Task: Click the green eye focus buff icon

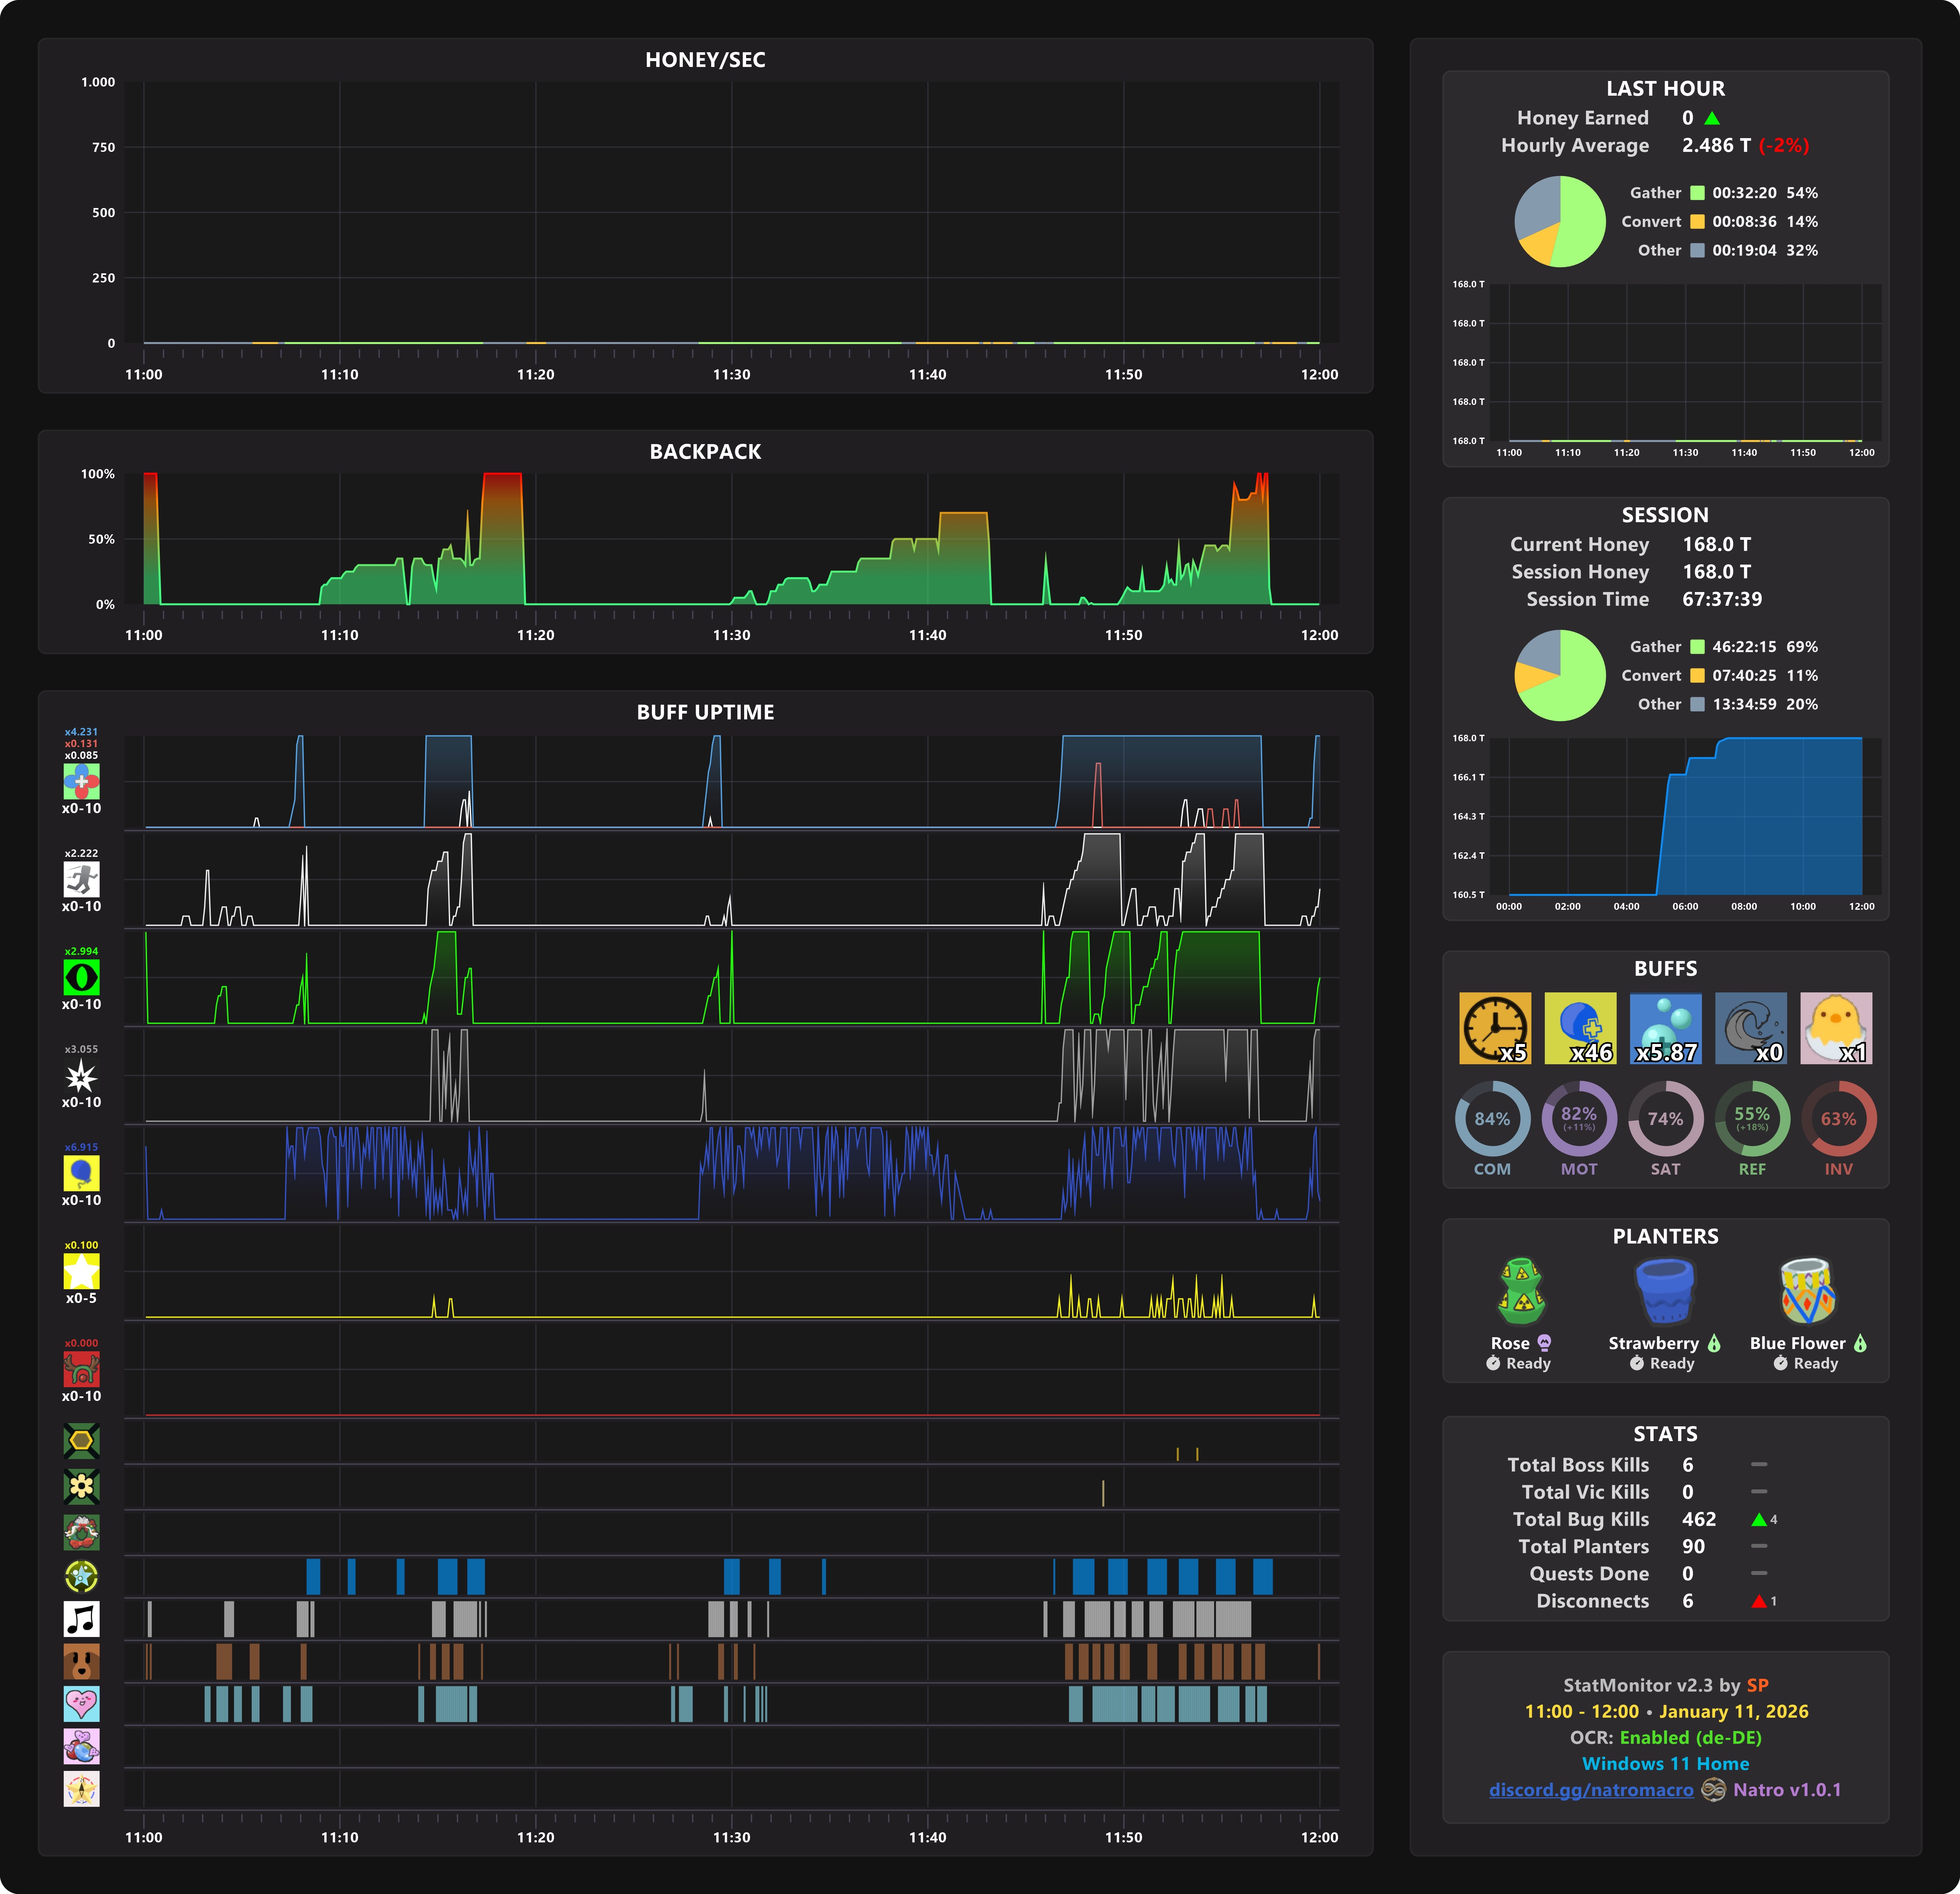Action: point(81,977)
